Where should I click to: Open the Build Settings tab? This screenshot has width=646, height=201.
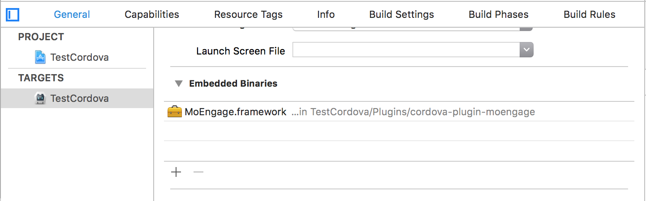pos(401,14)
